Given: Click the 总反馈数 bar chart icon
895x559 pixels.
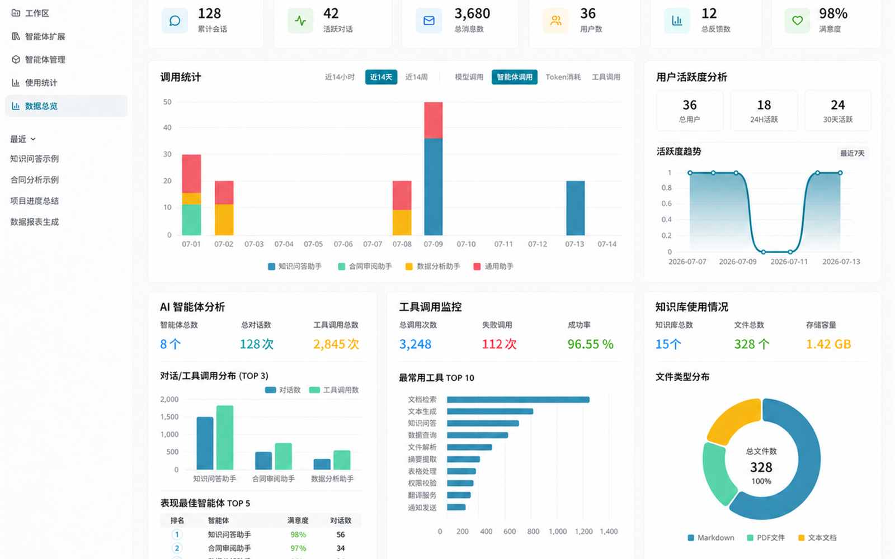Looking at the screenshot, I should (677, 21).
